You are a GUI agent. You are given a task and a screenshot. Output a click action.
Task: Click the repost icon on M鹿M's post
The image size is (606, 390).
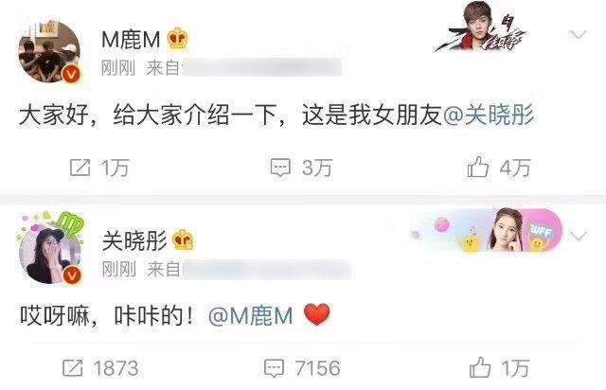coord(80,168)
